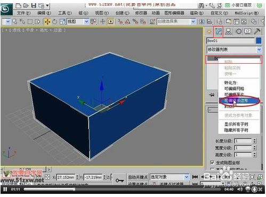Viewport: 266px width, 197px height.
Task: Click the Mirror tool icon
Action: [x=202, y=22]
